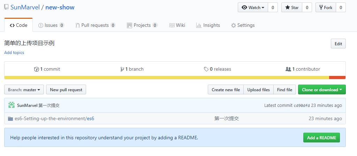Edit the repository description

338,44
